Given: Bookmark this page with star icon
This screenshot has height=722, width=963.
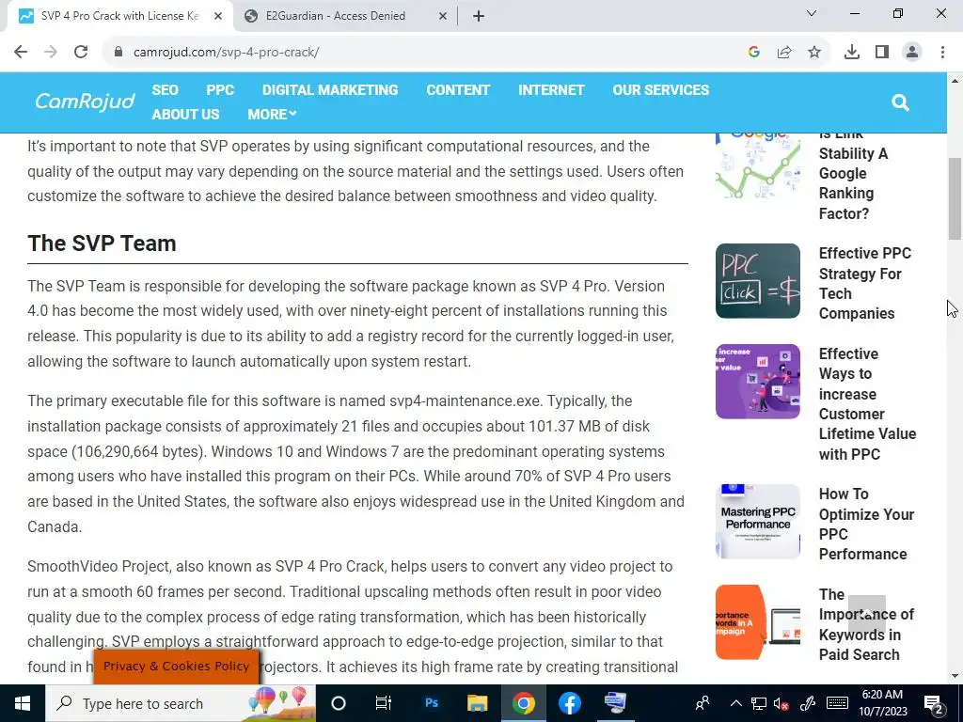Looking at the screenshot, I should [x=814, y=53].
